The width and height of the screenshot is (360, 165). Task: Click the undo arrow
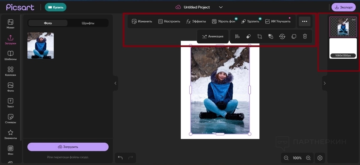click(x=120, y=158)
